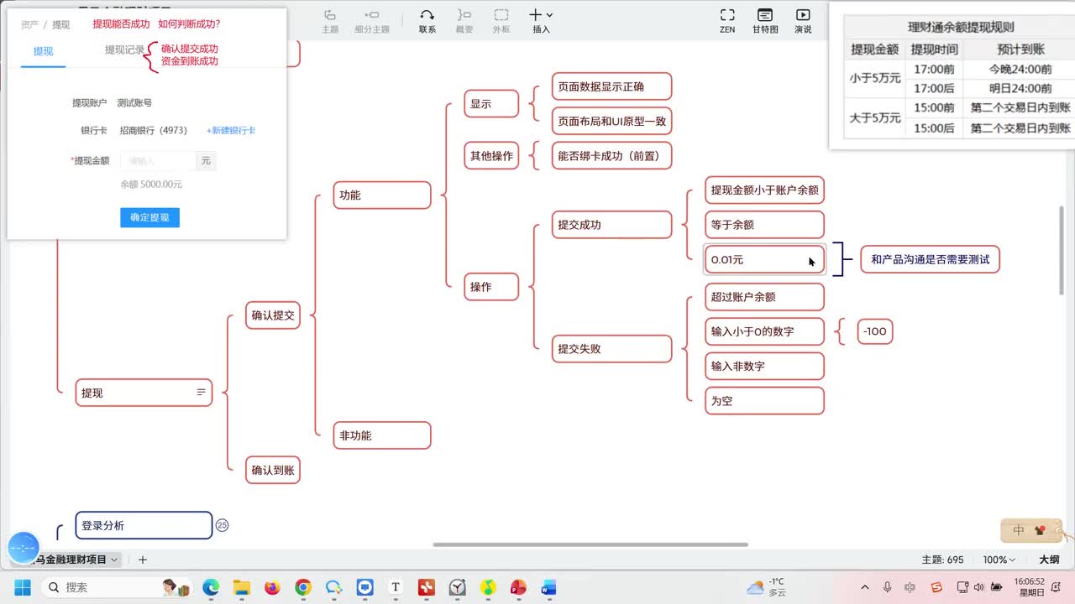The image size is (1075, 604).
Task: Insert a 细分主题 subtopic
Action: pos(372,21)
